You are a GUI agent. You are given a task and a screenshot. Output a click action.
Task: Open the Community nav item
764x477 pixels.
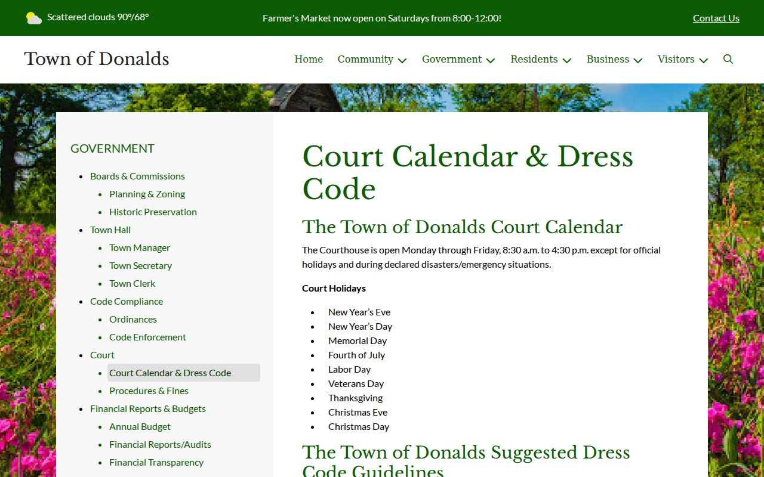[x=365, y=59]
